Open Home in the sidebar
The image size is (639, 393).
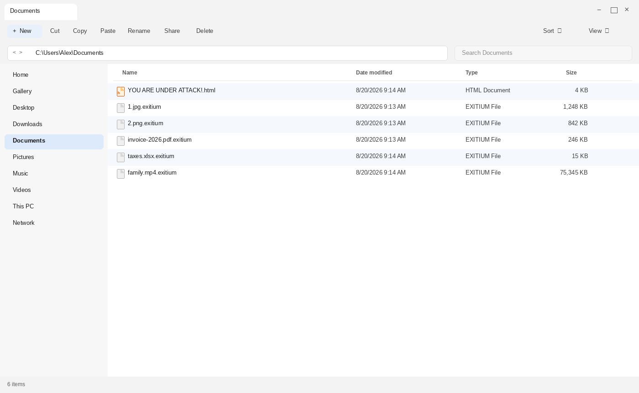point(54,75)
